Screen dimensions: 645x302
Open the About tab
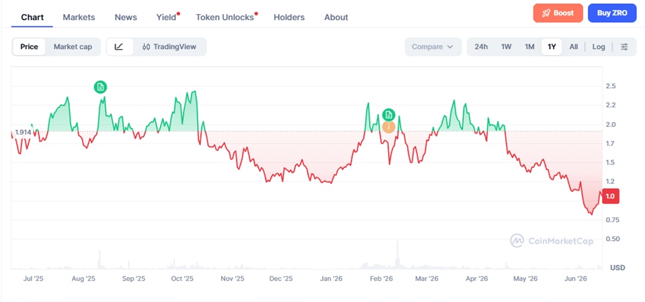pyautogui.click(x=336, y=17)
